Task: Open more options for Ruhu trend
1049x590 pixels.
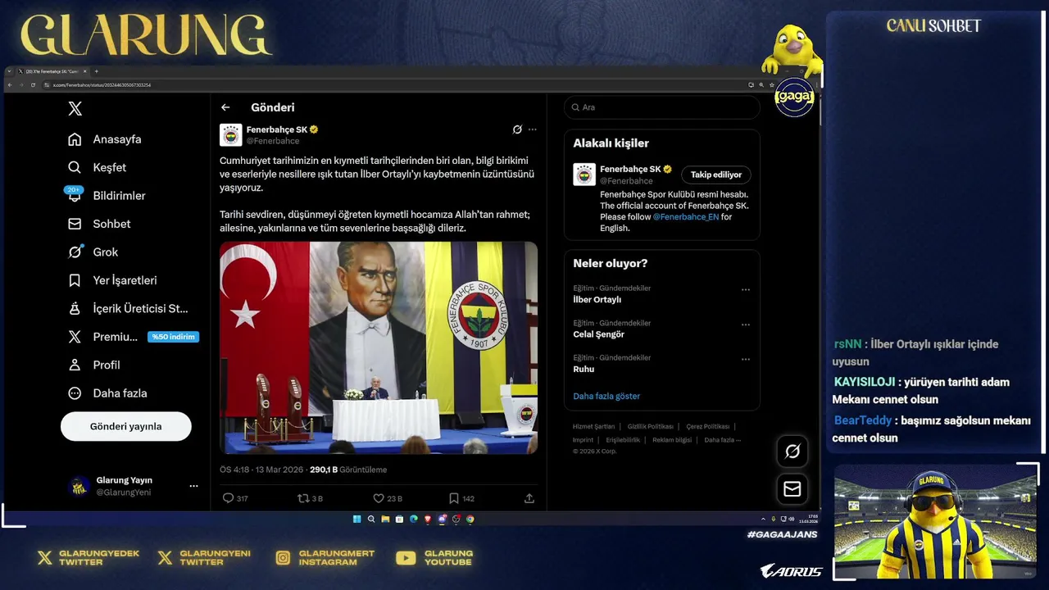Action: click(746, 359)
